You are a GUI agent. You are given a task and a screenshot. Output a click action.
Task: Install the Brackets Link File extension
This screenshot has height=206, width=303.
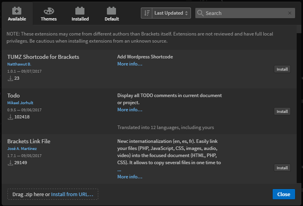pos(282,168)
